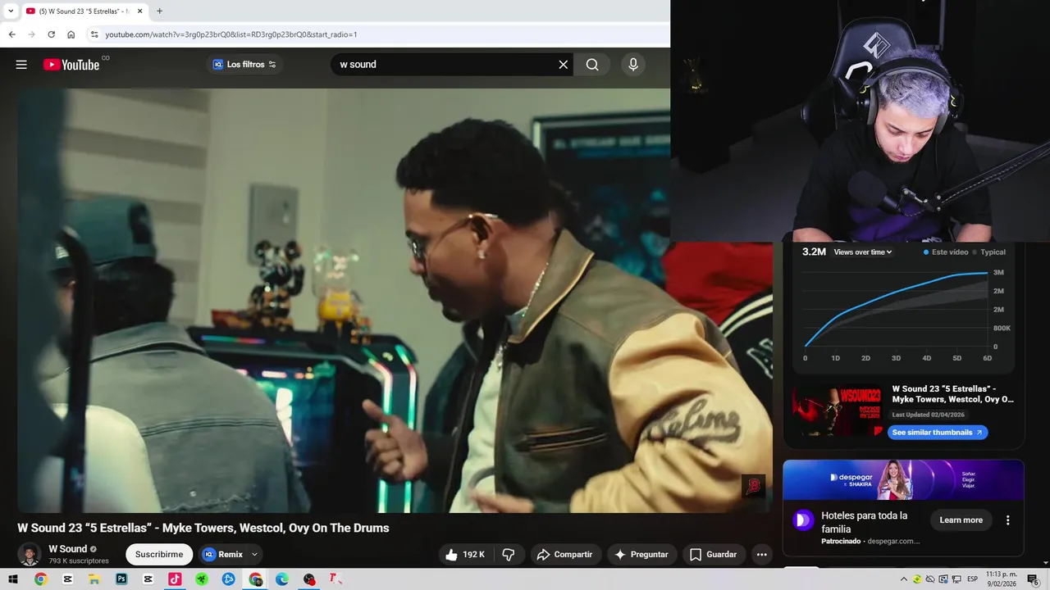Click the W Sound 23 video thumbnail
Viewport: 1050px width, 590px height.
tap(838, 411)
